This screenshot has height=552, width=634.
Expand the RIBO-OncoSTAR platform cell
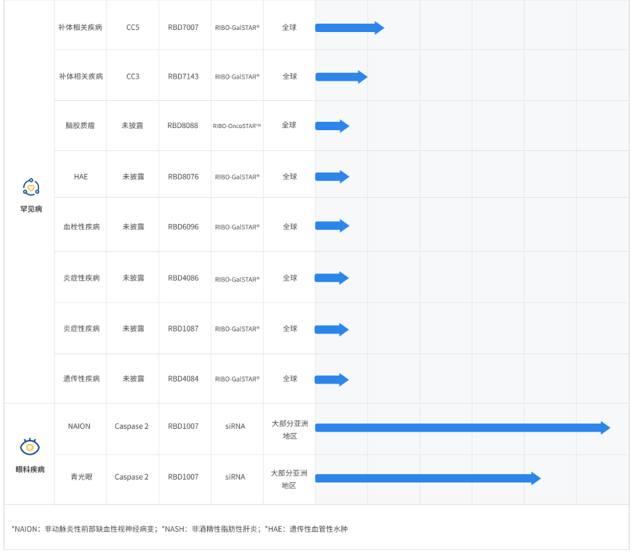click(x=237, y=125)
